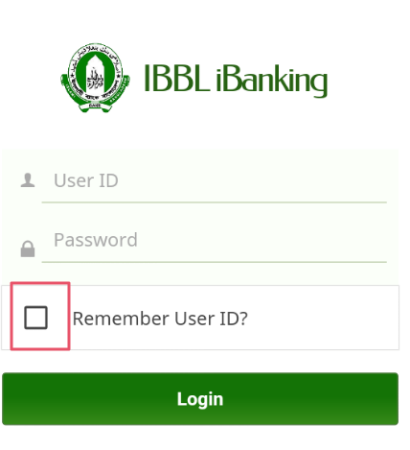The height and width of the screenshot is (450, 410).
Task: Click the underline beneath the Password field
Action: 215,262
